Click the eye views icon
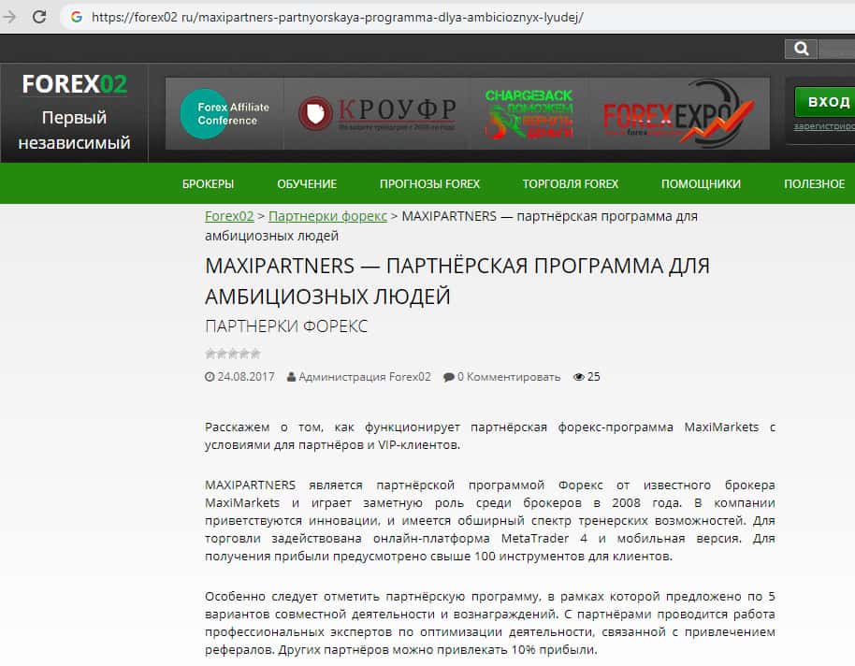Viewport: 855px width, 666px height. point(578,376)
